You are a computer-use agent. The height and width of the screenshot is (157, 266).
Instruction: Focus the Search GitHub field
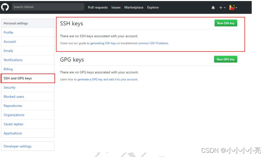48,7
